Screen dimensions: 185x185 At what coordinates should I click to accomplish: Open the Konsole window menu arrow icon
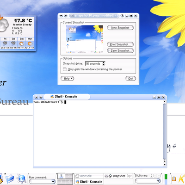[36, 97]
